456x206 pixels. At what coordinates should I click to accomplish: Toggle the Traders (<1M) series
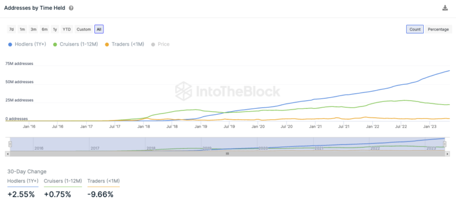pyautogui.click(x=124, y=45)
